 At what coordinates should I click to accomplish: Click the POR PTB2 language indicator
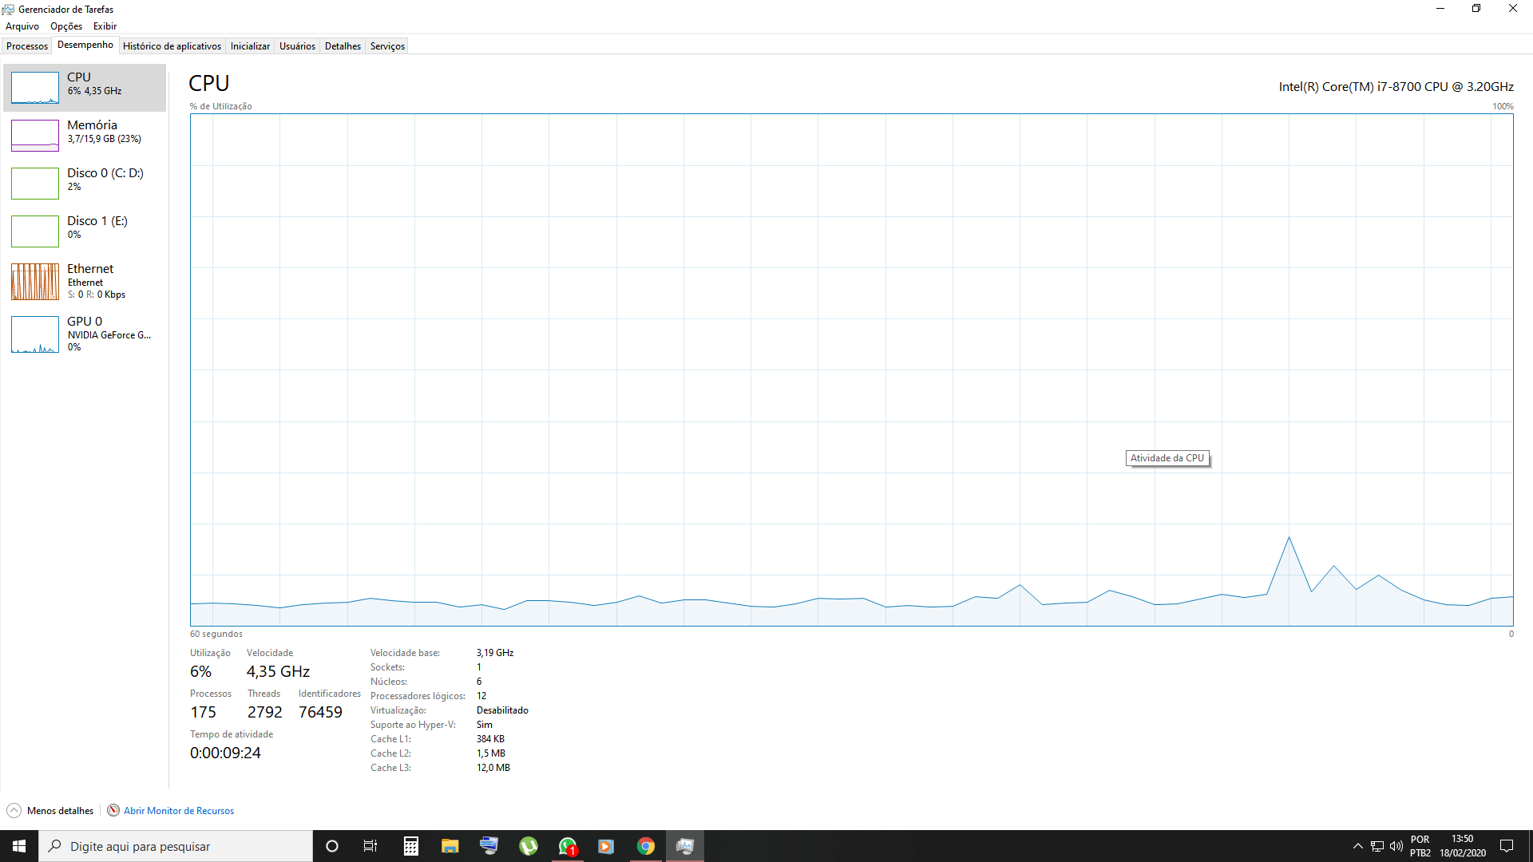pyautogui.click(x=1420, y=846)
